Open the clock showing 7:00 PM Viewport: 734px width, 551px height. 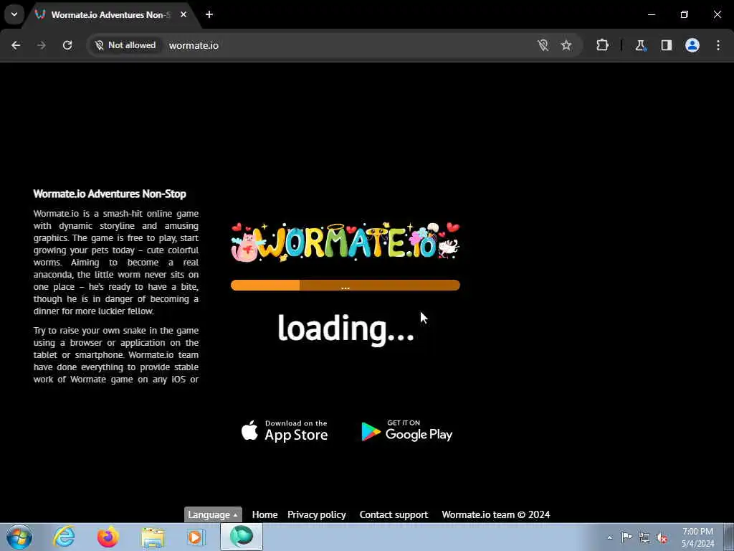click(697, 537)
